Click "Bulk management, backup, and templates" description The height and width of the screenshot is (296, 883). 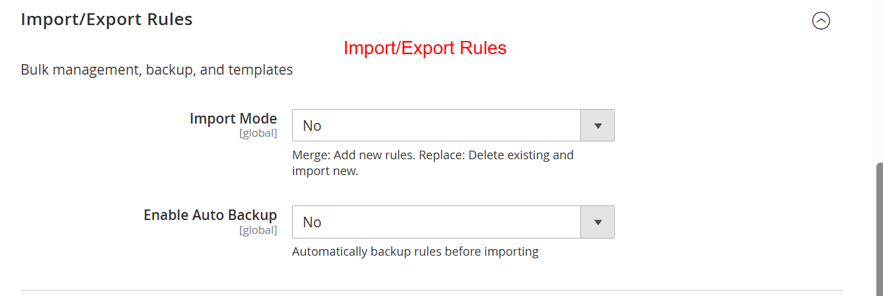(157, 69)
